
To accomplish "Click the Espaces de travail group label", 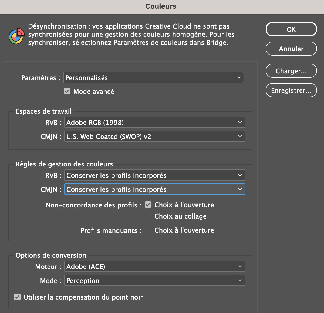I will point(43,111).
